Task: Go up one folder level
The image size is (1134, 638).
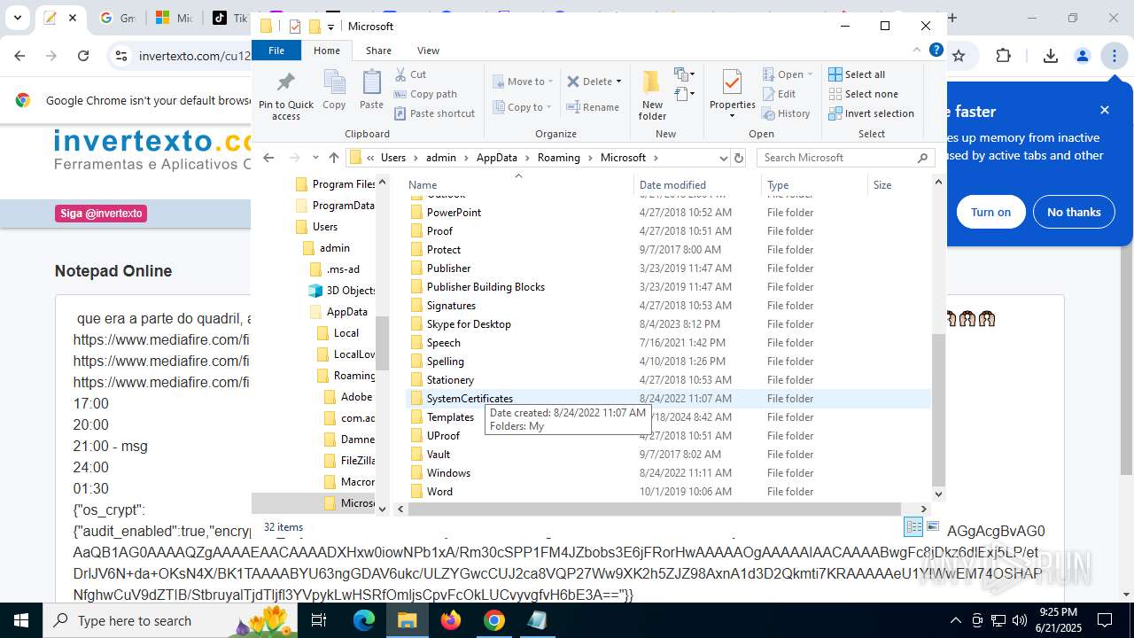Action: (333, 158)
